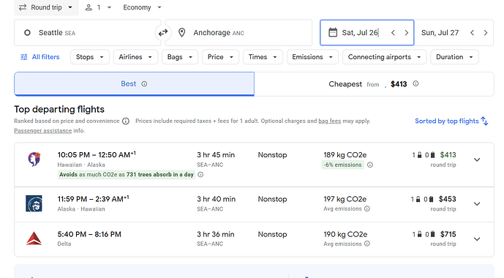504x278 pixels.
Task: Open the Airlines filter dropdown
Action: click(x=135, y=57)
